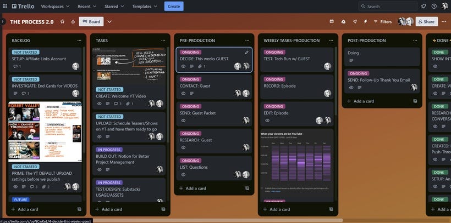This screenshot has height=223, width=451.
Task: Star THE PROCESS 2.0 board
Action: point(62,21)
